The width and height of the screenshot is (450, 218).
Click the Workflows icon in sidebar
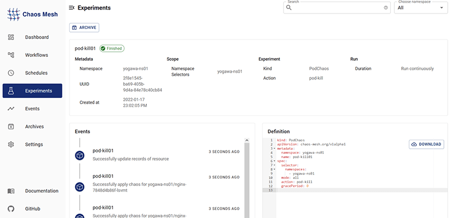(11, 55)
